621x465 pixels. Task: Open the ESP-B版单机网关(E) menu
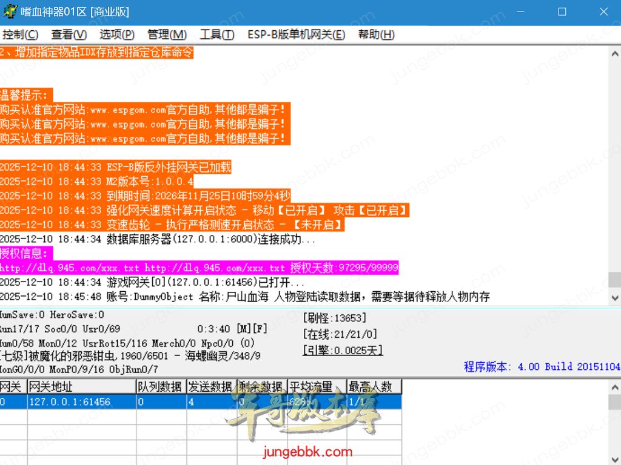[x=296, y=35]
